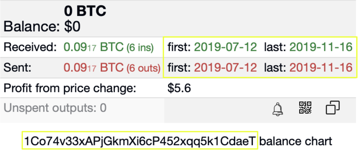Click the green received amount 0.0917 BTC

[x=93, y=47]
